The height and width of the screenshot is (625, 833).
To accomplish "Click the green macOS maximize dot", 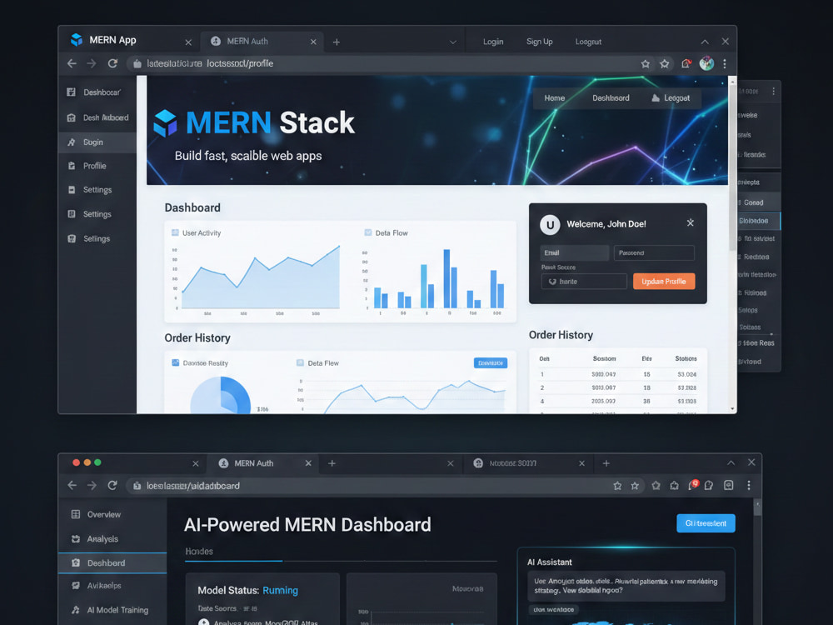I will coord(97,462).
